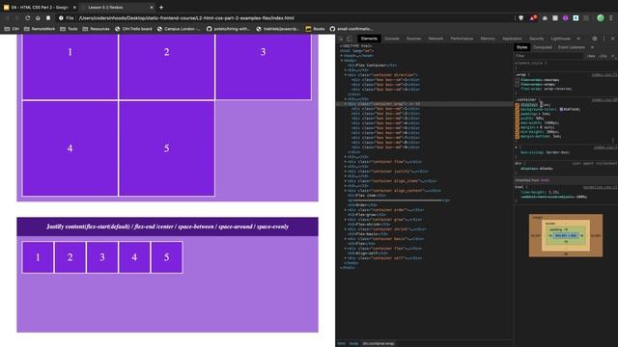Expand the head element in DOM tree
Screen dimensions: 618x347
pyautogui.click(x=342, y=56)
